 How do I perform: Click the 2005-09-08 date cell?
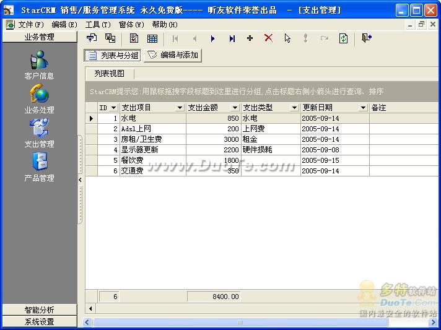tap(334, 150)
